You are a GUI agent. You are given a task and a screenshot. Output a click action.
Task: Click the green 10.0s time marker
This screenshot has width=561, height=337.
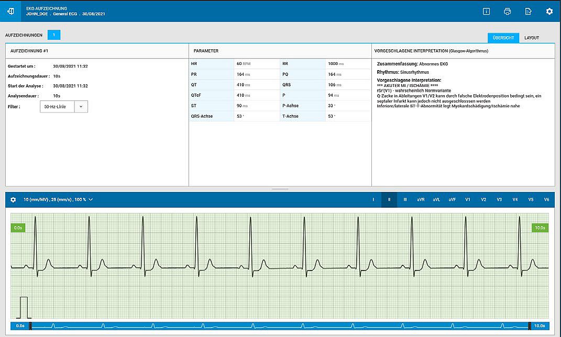point(540,228)
